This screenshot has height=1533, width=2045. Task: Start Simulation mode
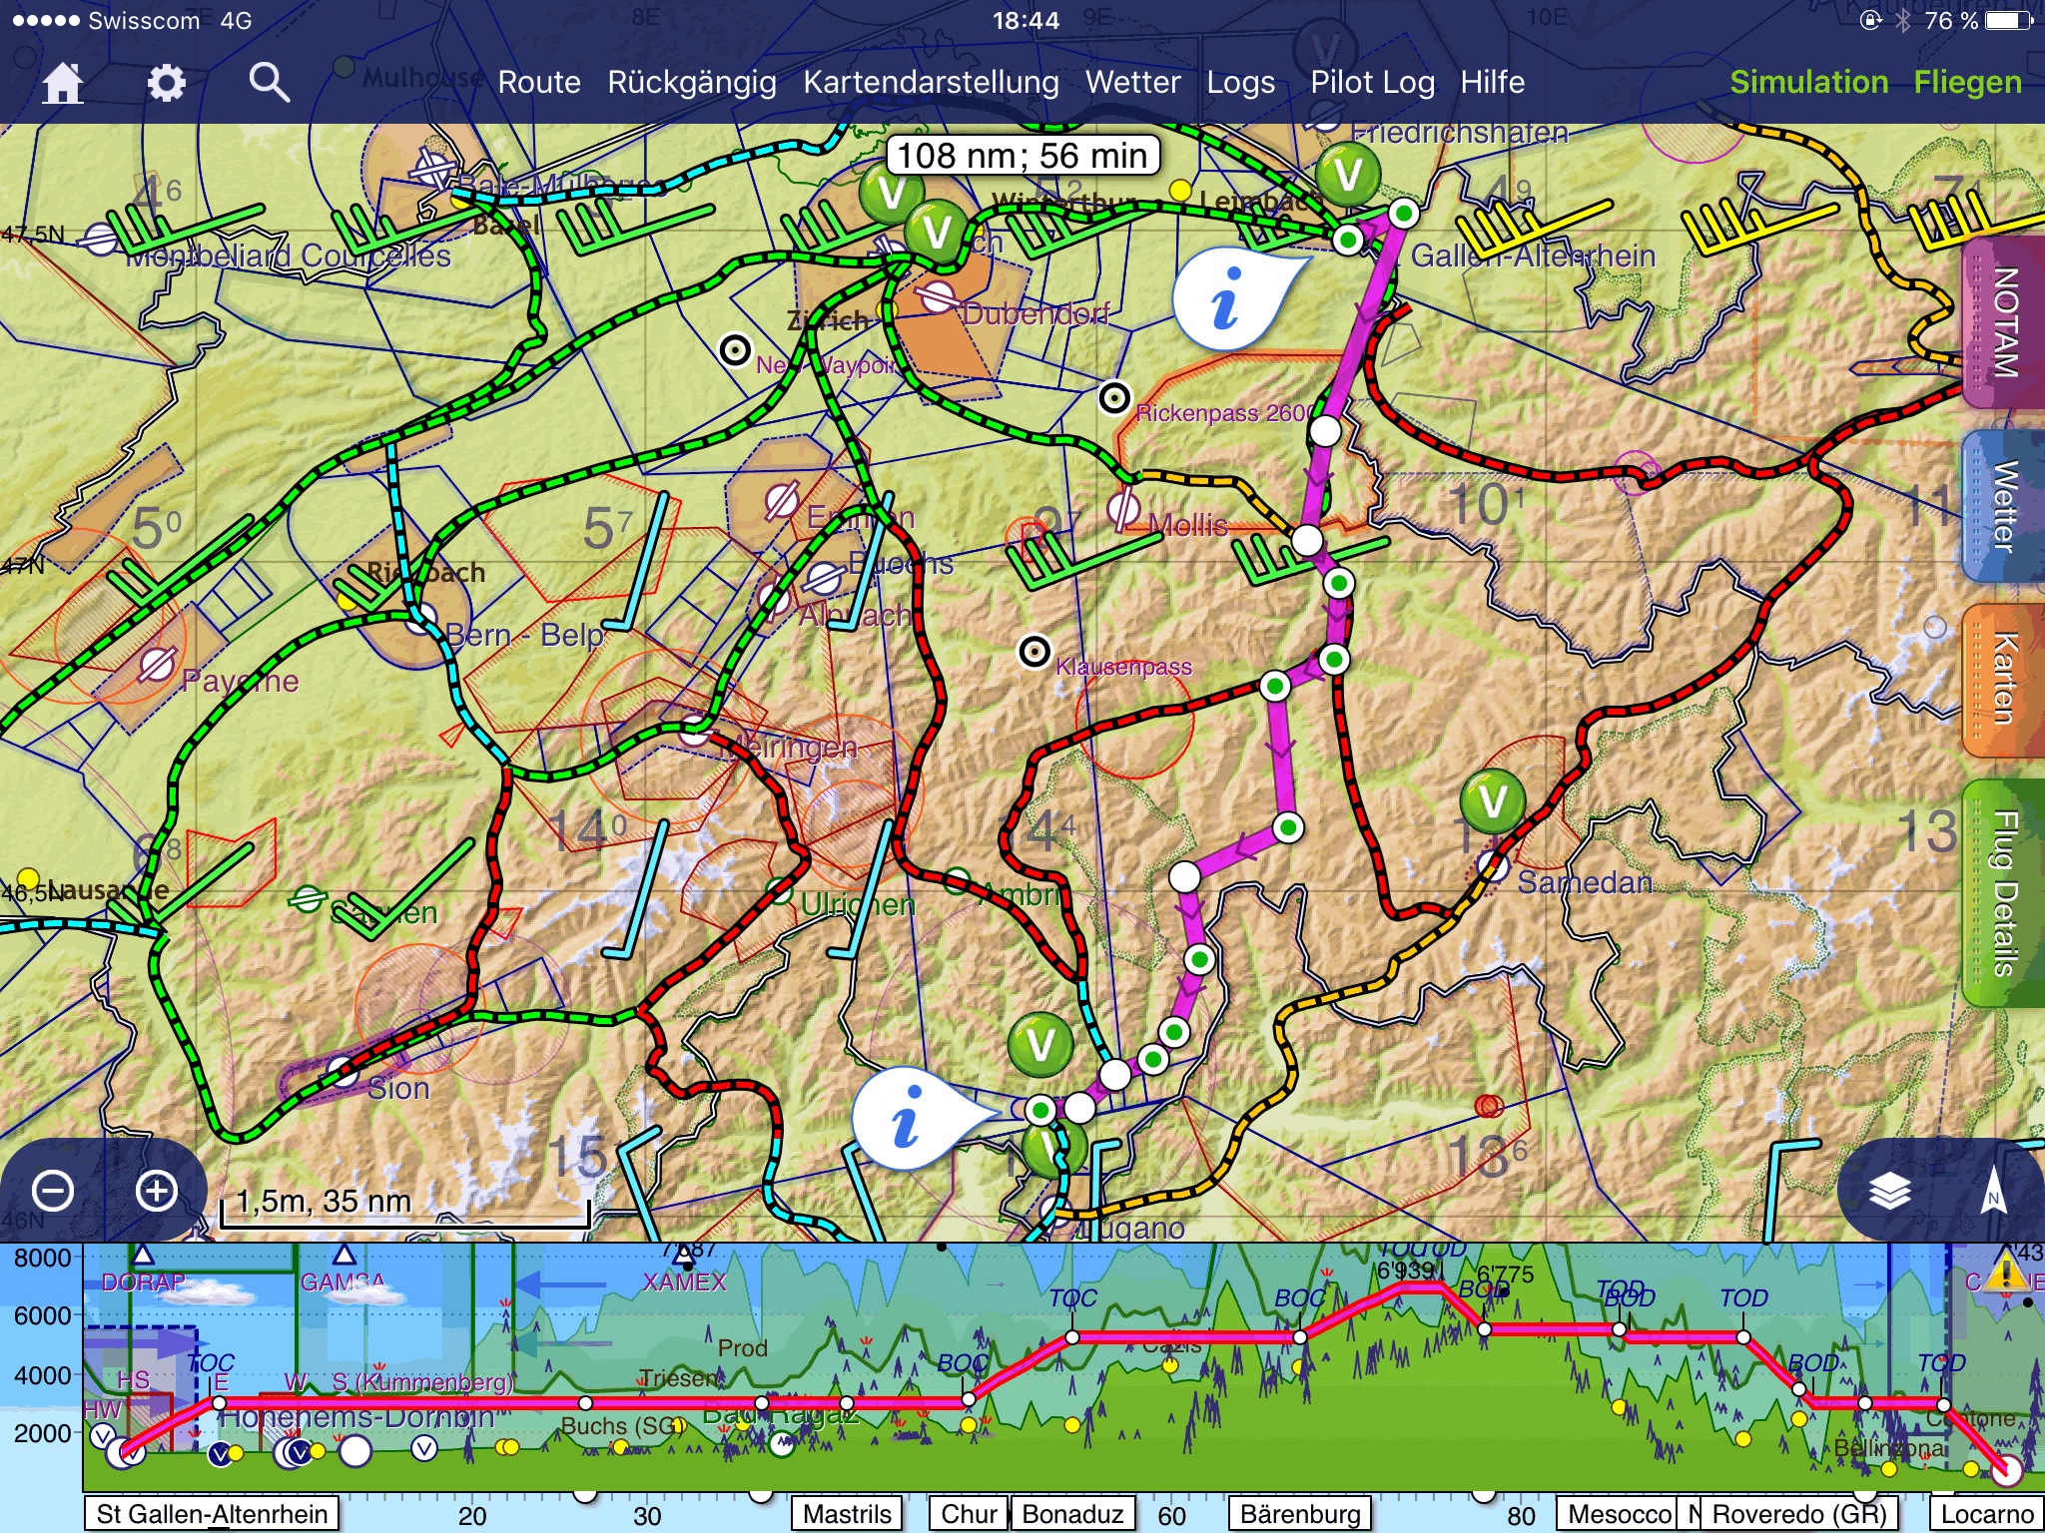pyautogui.click(x=1808, y=82)
